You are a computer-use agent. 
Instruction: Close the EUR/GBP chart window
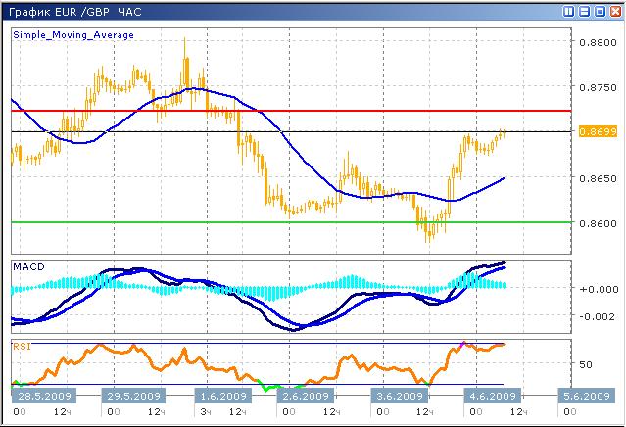614,11
